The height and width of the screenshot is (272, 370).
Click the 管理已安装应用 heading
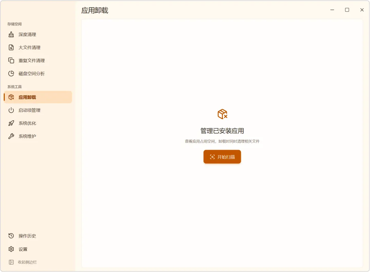click(x=222, y=131)
